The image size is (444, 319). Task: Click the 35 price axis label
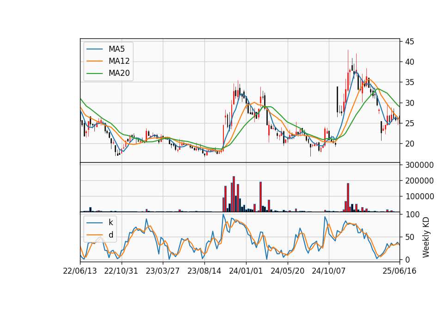(x=409, y=83)
